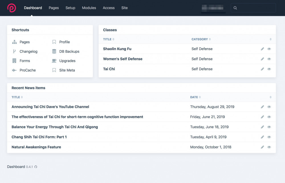Open the Site Meta shortcut
Screen dimensions: 285x183
click(67, 70)
